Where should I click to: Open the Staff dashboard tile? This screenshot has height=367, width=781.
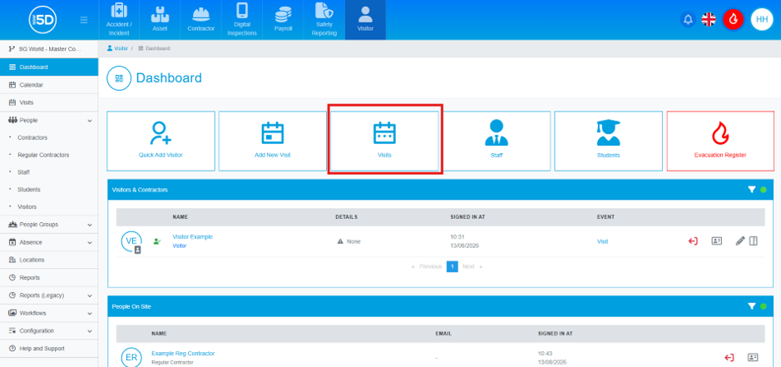(497, 141)
